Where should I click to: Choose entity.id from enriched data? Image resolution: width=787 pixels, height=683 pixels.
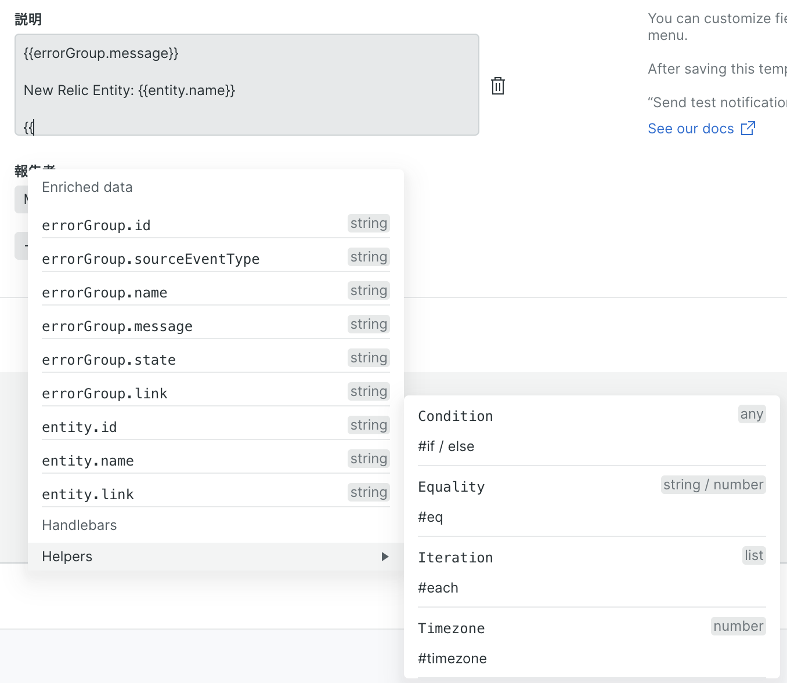click(x=80, y=427)
